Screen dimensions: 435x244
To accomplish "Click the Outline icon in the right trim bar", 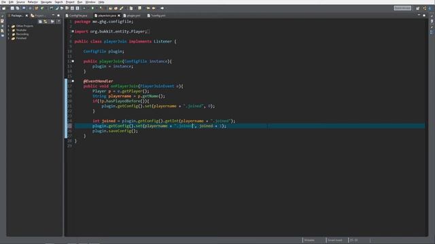I will pyautogui.click(x=432, y=33).
